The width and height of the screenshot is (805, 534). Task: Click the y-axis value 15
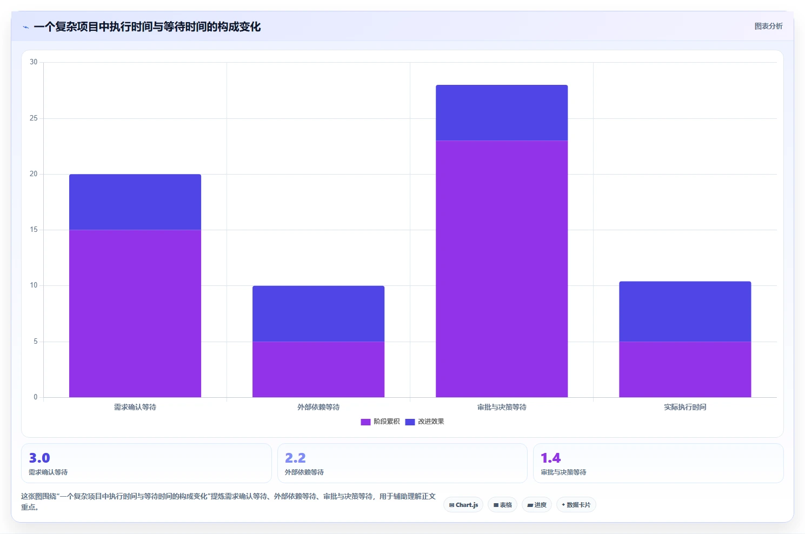[34, 230]
